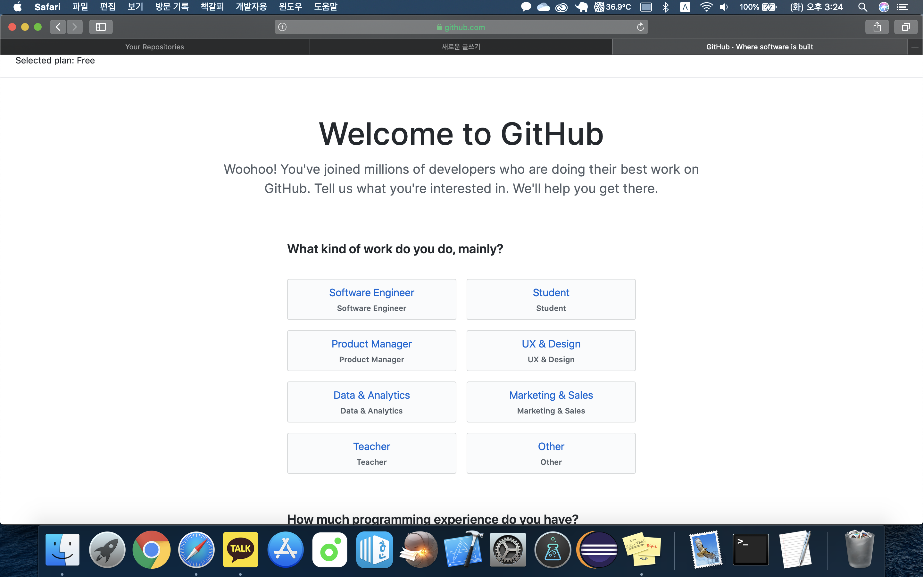
Task: Add a new tab with the plus icon
Action: pos(915,47)
